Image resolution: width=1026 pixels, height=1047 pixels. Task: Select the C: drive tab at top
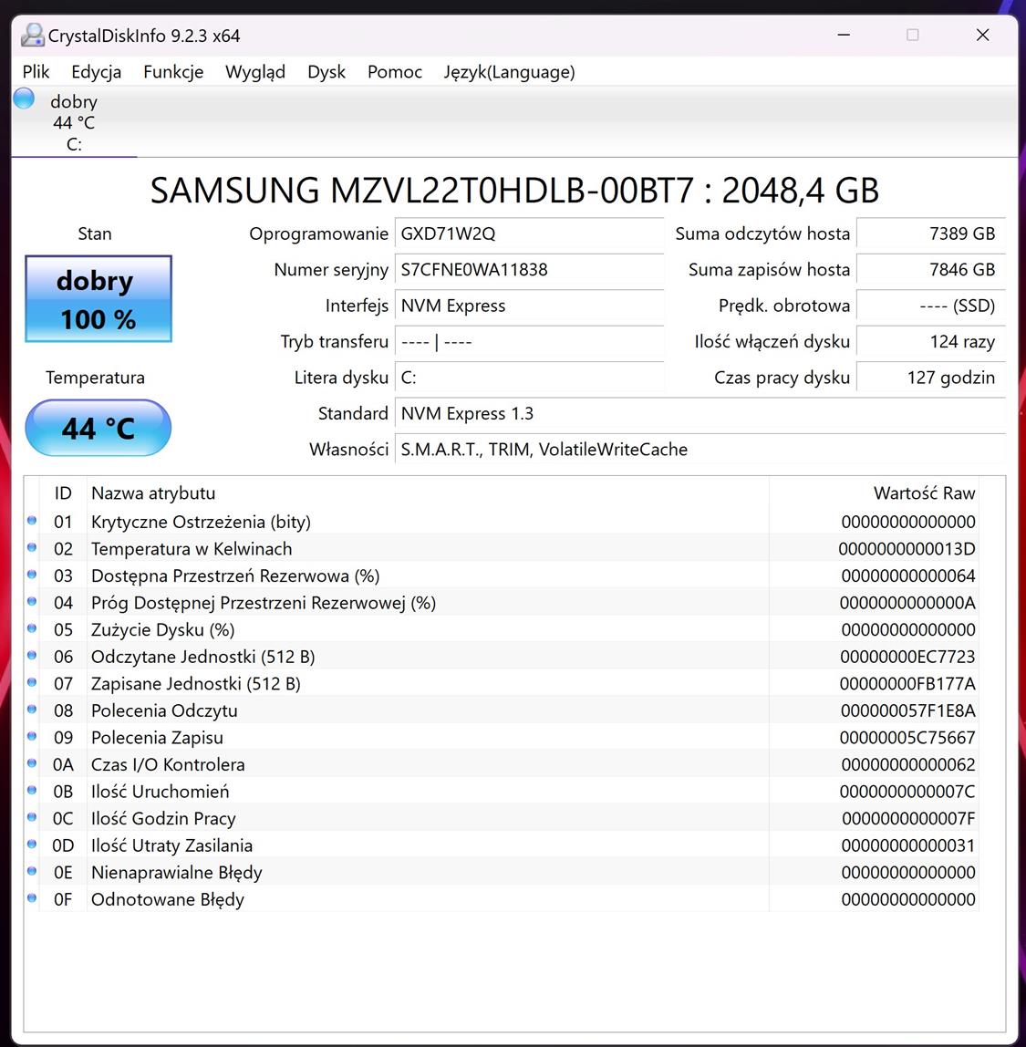pos(74,123)
